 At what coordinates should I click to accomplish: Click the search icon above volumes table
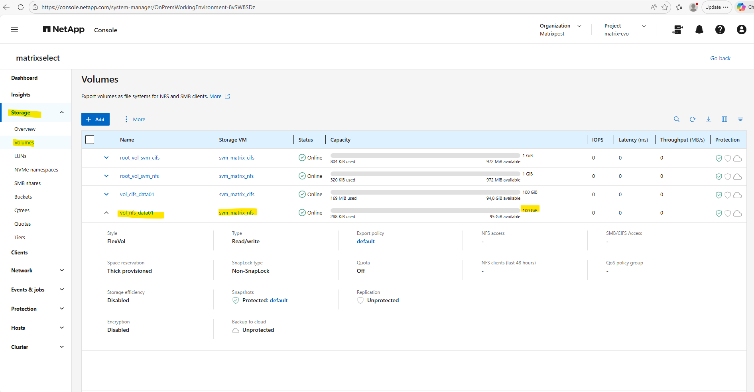[x=676, y=119]
